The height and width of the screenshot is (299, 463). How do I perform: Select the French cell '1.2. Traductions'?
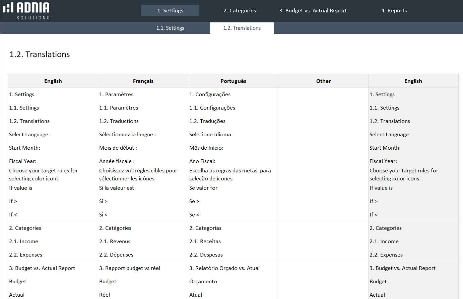[x=119, y=121]
